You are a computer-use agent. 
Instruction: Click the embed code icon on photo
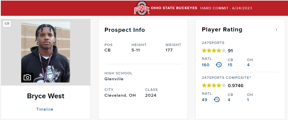pyautogui.click(x=7, y=24)
